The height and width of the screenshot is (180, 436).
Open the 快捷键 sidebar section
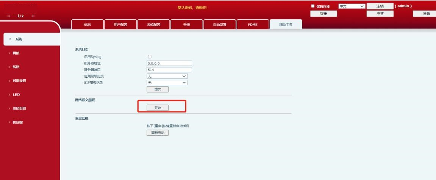point(17,122)
